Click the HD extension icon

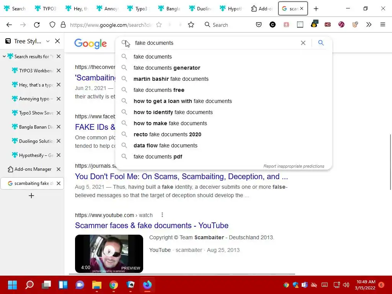coord(328,24)
